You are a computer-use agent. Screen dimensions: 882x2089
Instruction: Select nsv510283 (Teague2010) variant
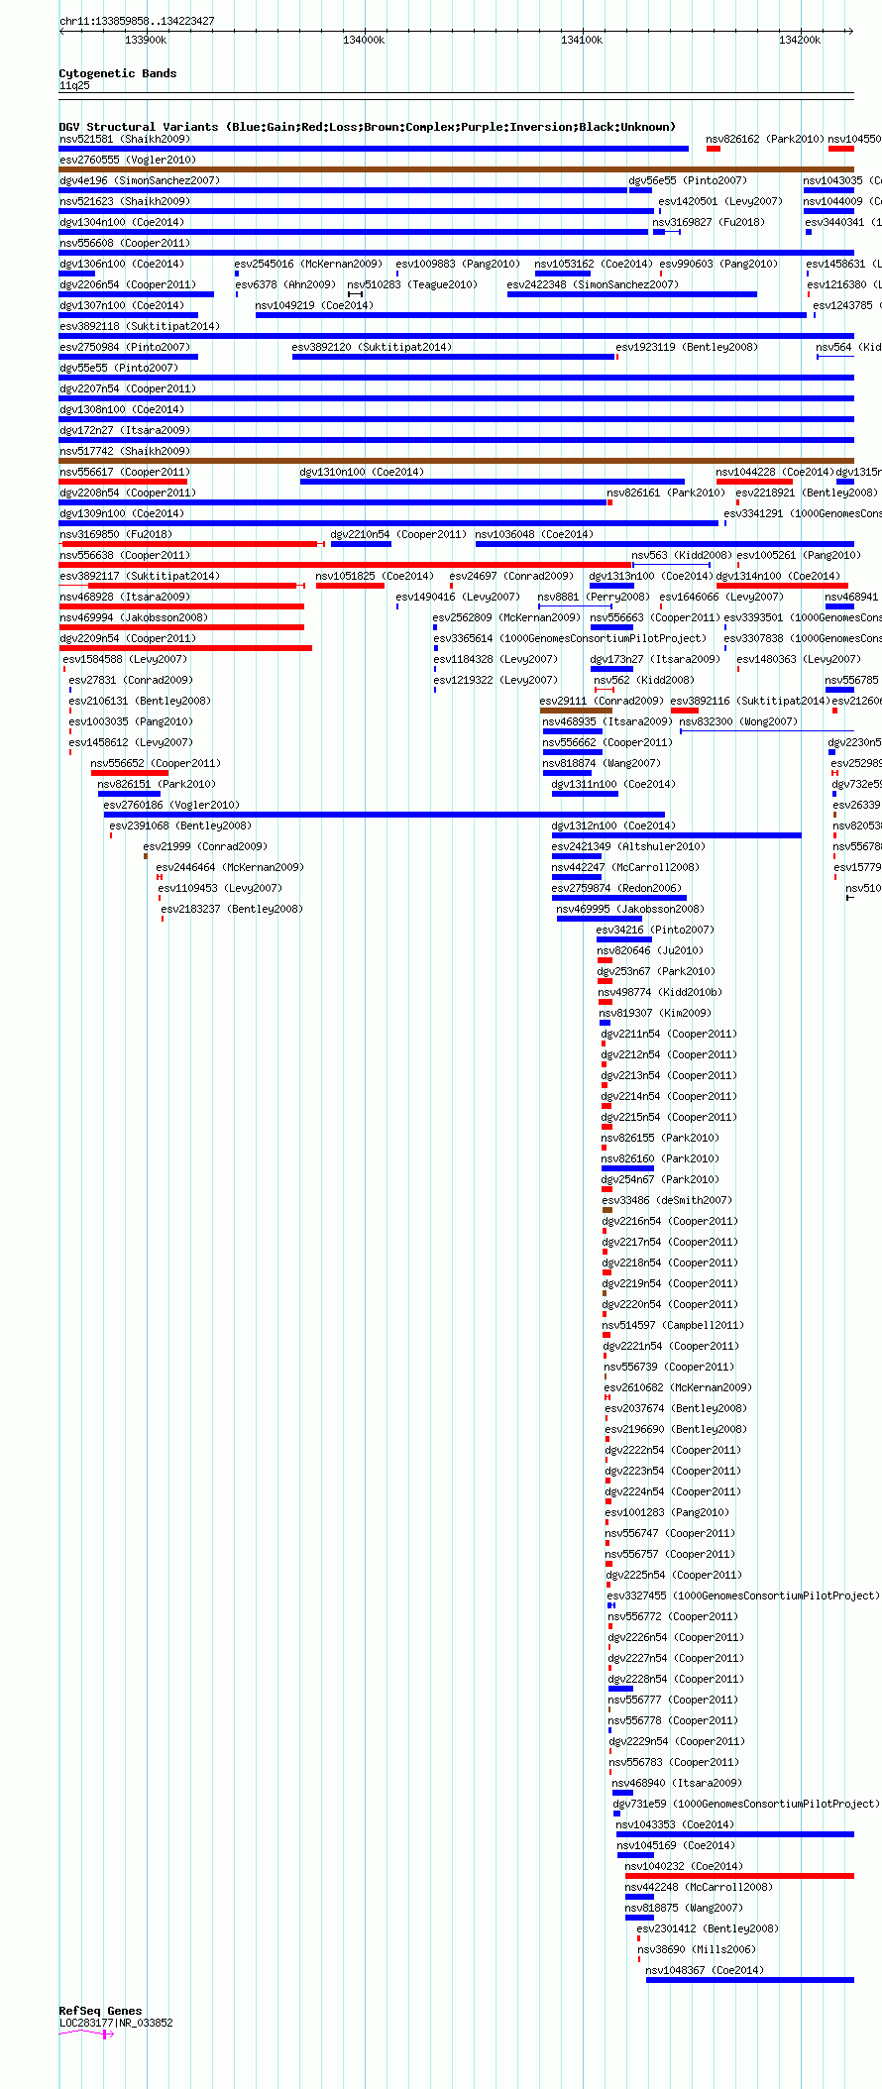(412, 284)
